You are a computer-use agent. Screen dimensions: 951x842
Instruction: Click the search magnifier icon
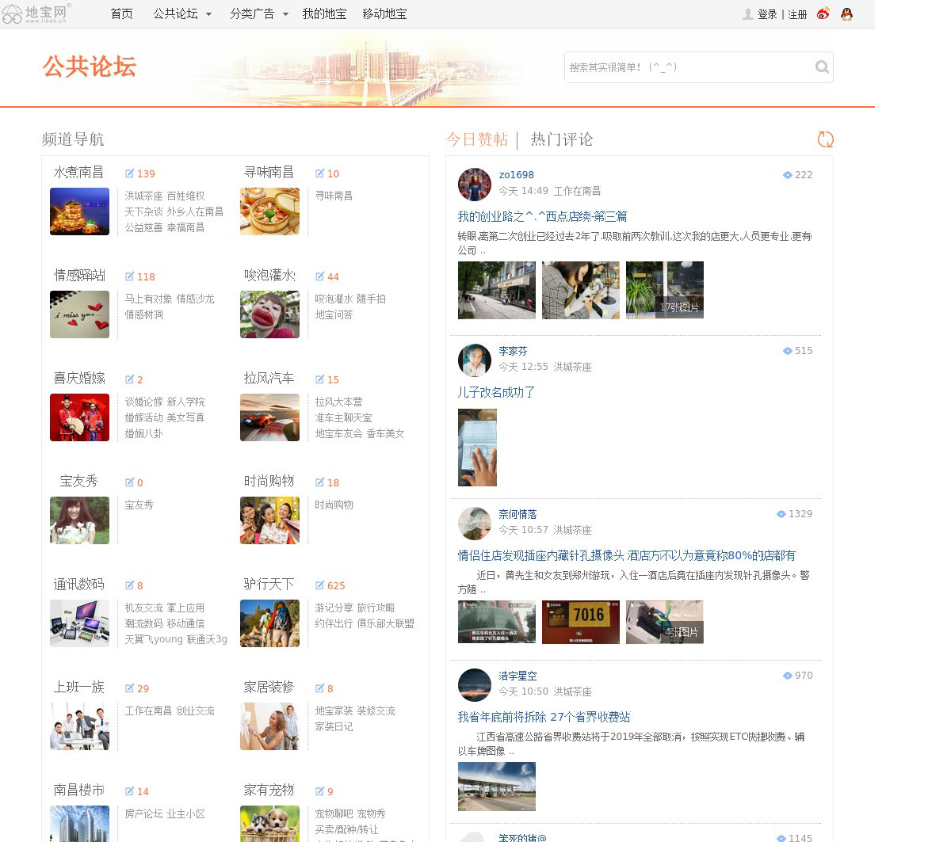pos(822,67)
